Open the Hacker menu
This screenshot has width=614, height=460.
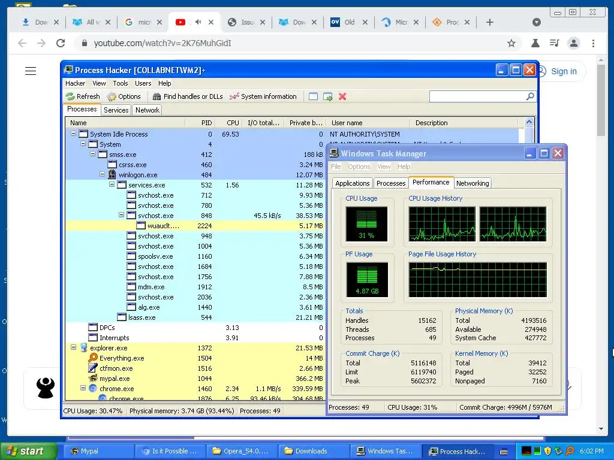(75, 83)
